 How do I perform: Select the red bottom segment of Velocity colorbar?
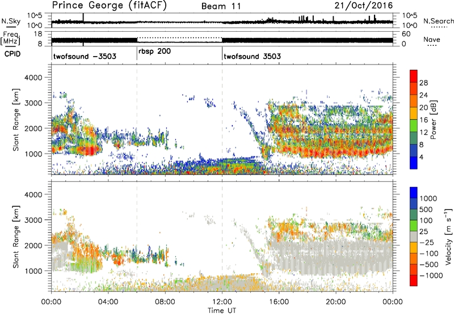click(414, 281)
